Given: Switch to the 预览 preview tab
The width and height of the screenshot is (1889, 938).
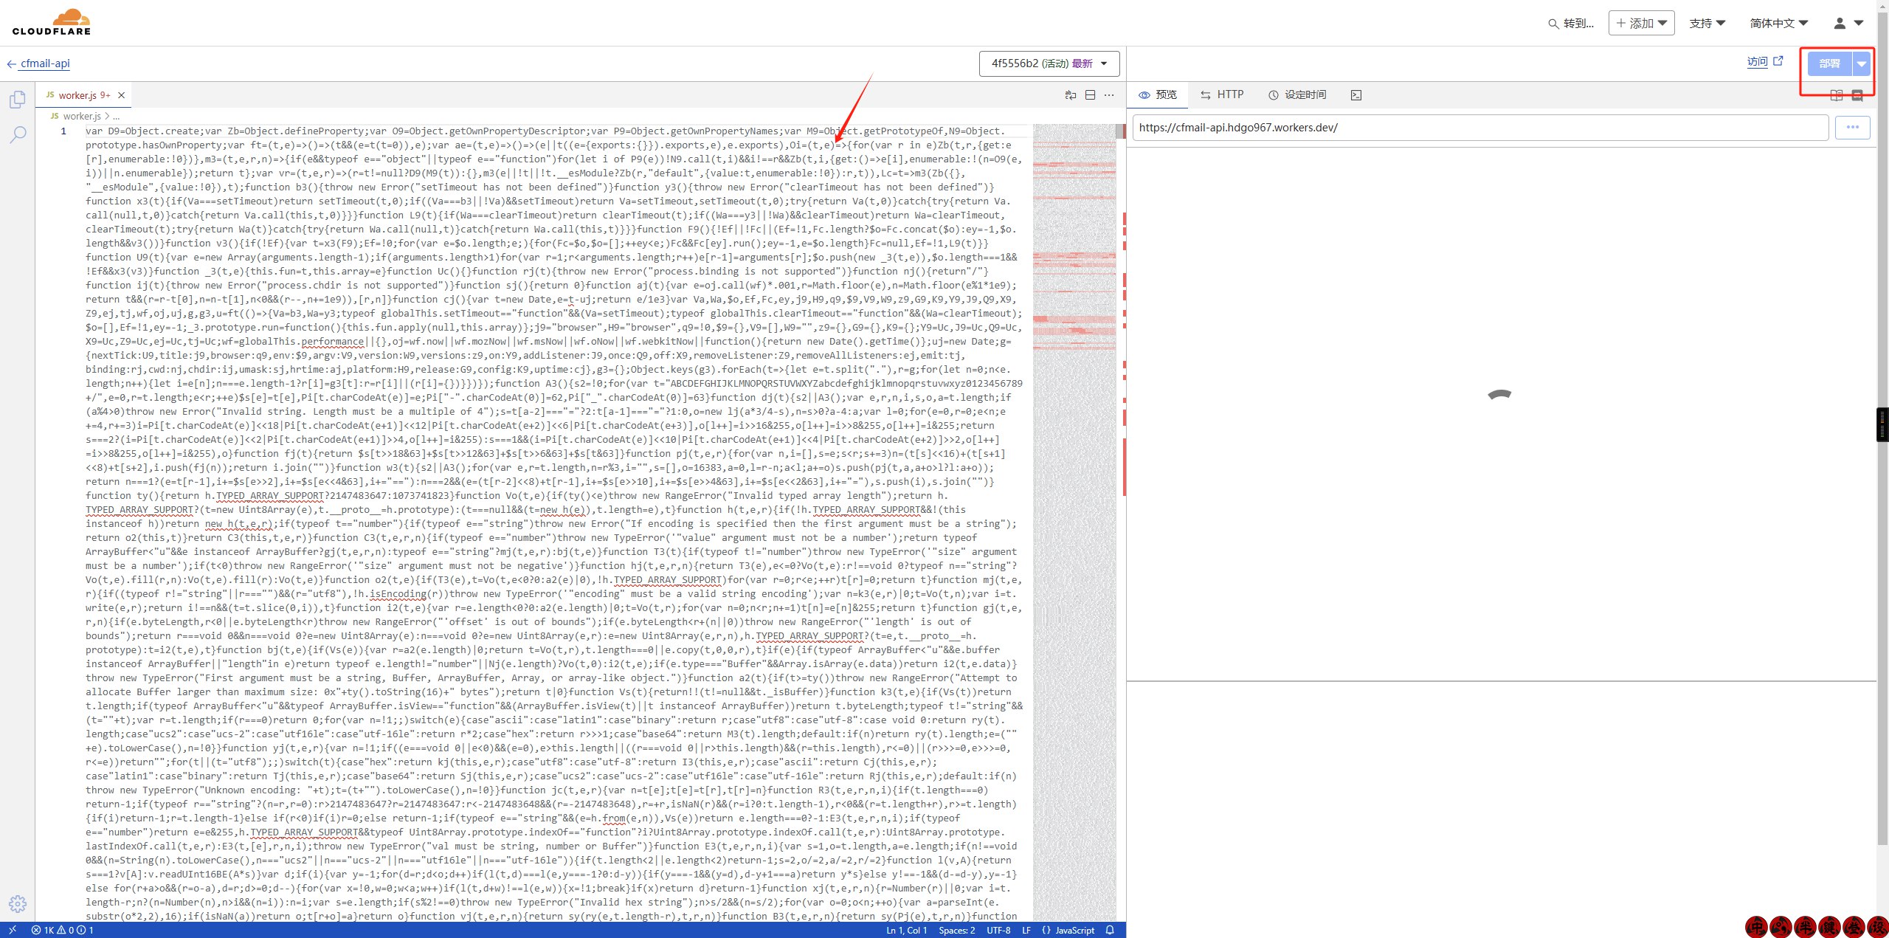Looking at the screenshot, I should [x=1158, y=94].
